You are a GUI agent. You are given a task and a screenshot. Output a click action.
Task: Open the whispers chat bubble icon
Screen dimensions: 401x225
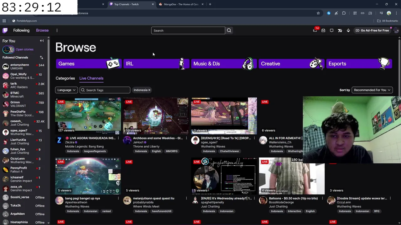click(331, 30)
